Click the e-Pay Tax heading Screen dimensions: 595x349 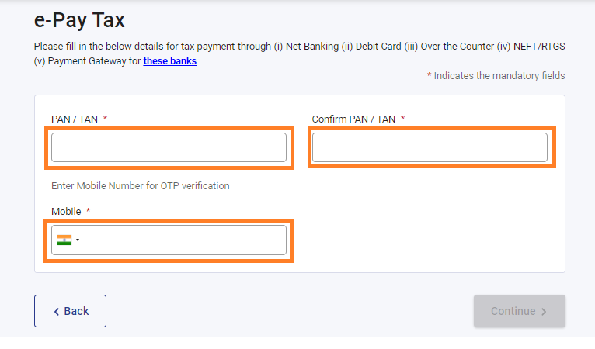click(79, 20)
